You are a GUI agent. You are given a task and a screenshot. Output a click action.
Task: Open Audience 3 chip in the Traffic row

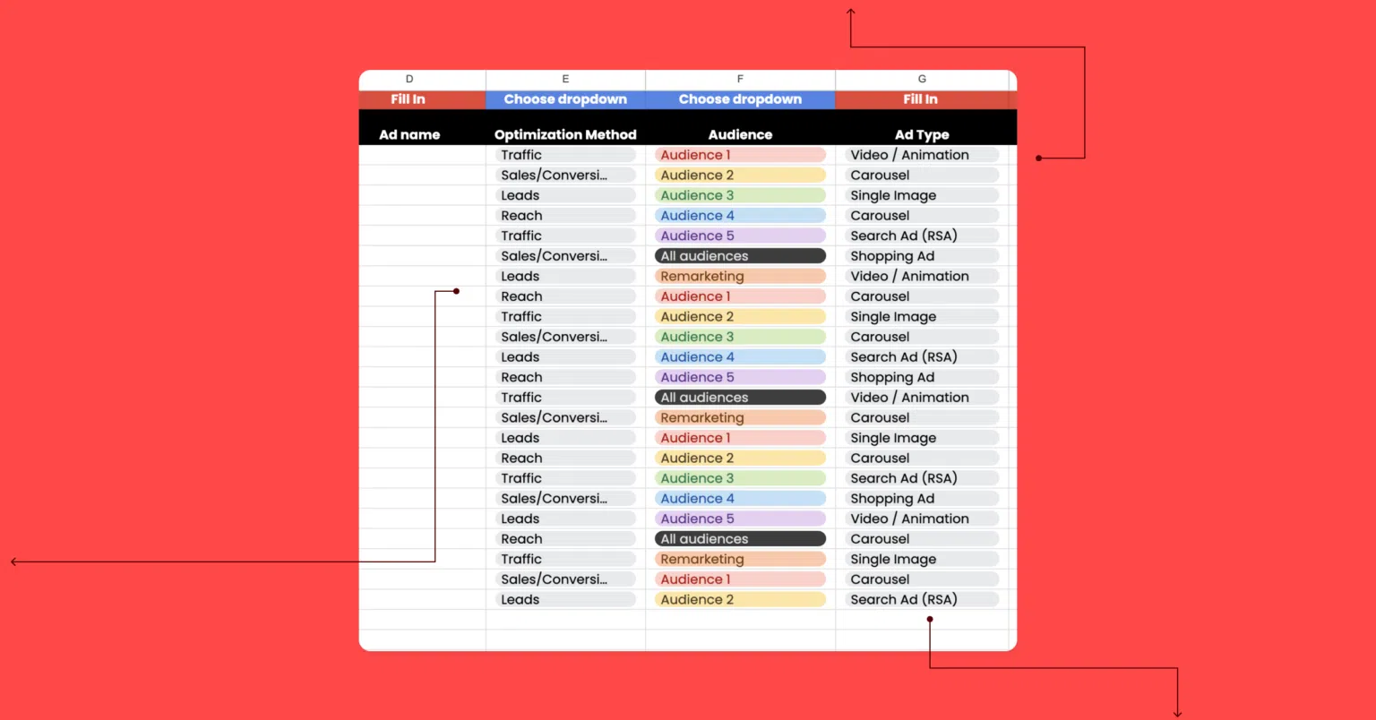coord(740,478)
